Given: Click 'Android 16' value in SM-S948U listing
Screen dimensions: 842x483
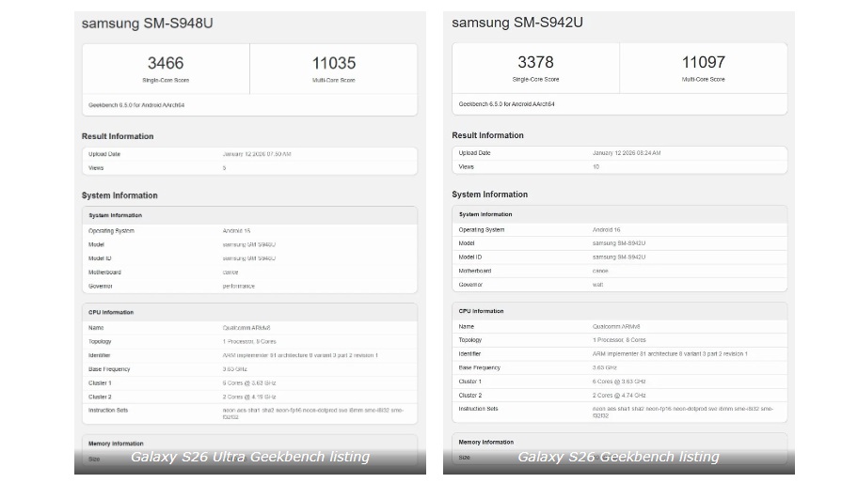Looking at the screenshot, I should [236, 231].
